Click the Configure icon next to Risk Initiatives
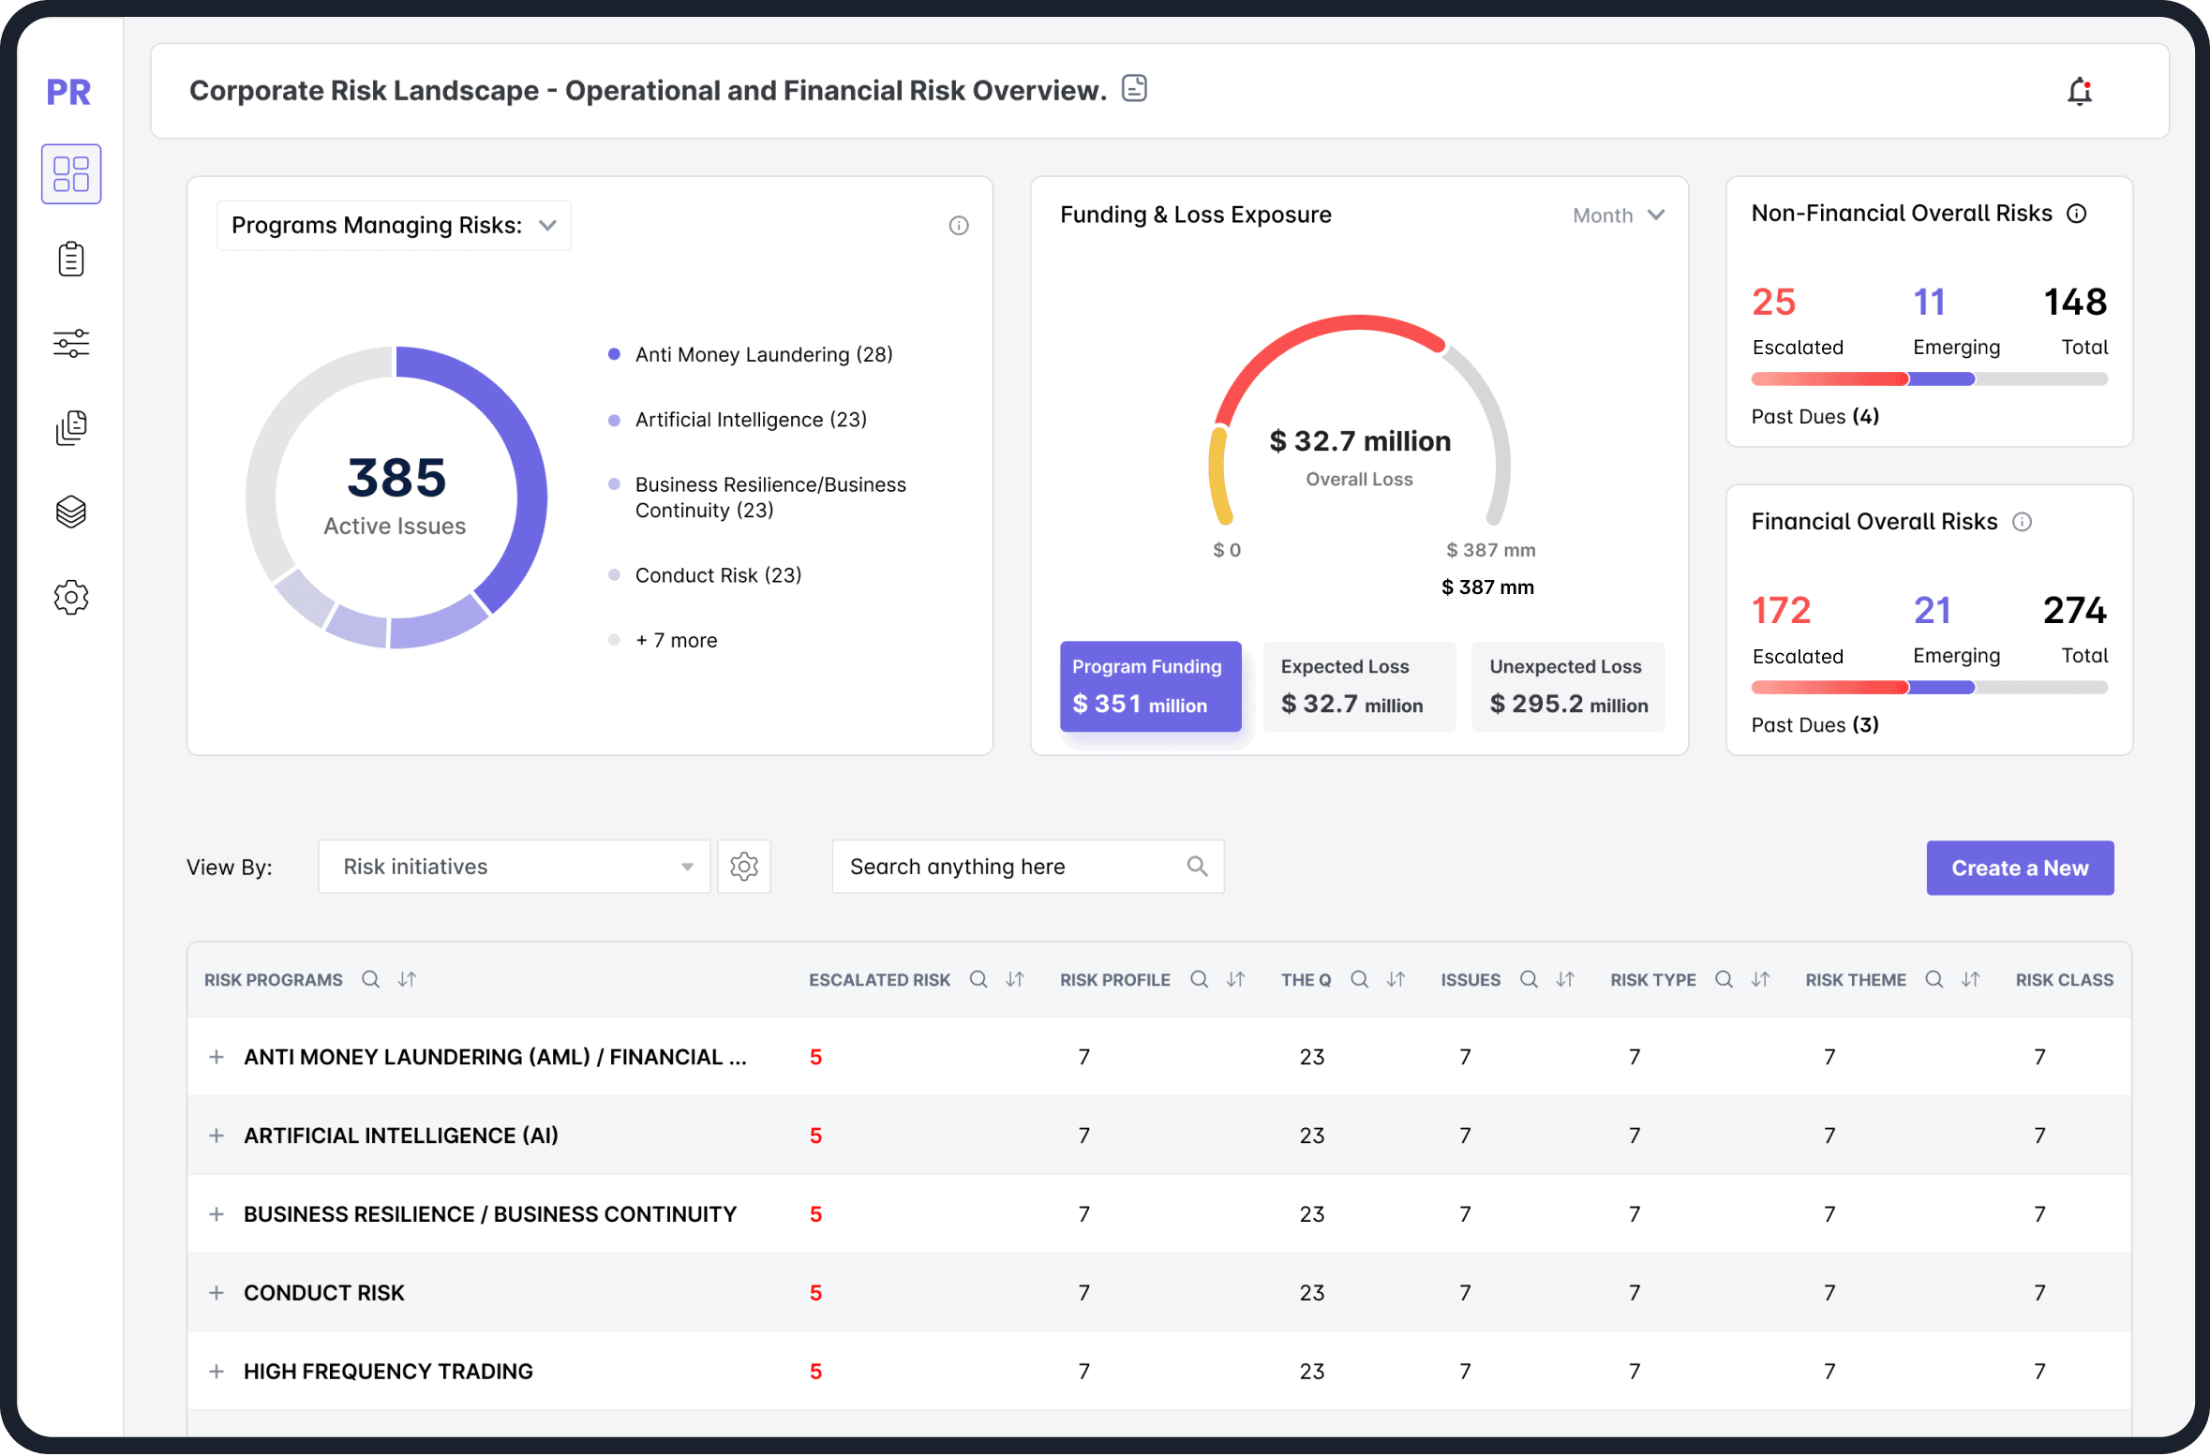The height and width of the screenshot is (1456, 2210). 744,866
